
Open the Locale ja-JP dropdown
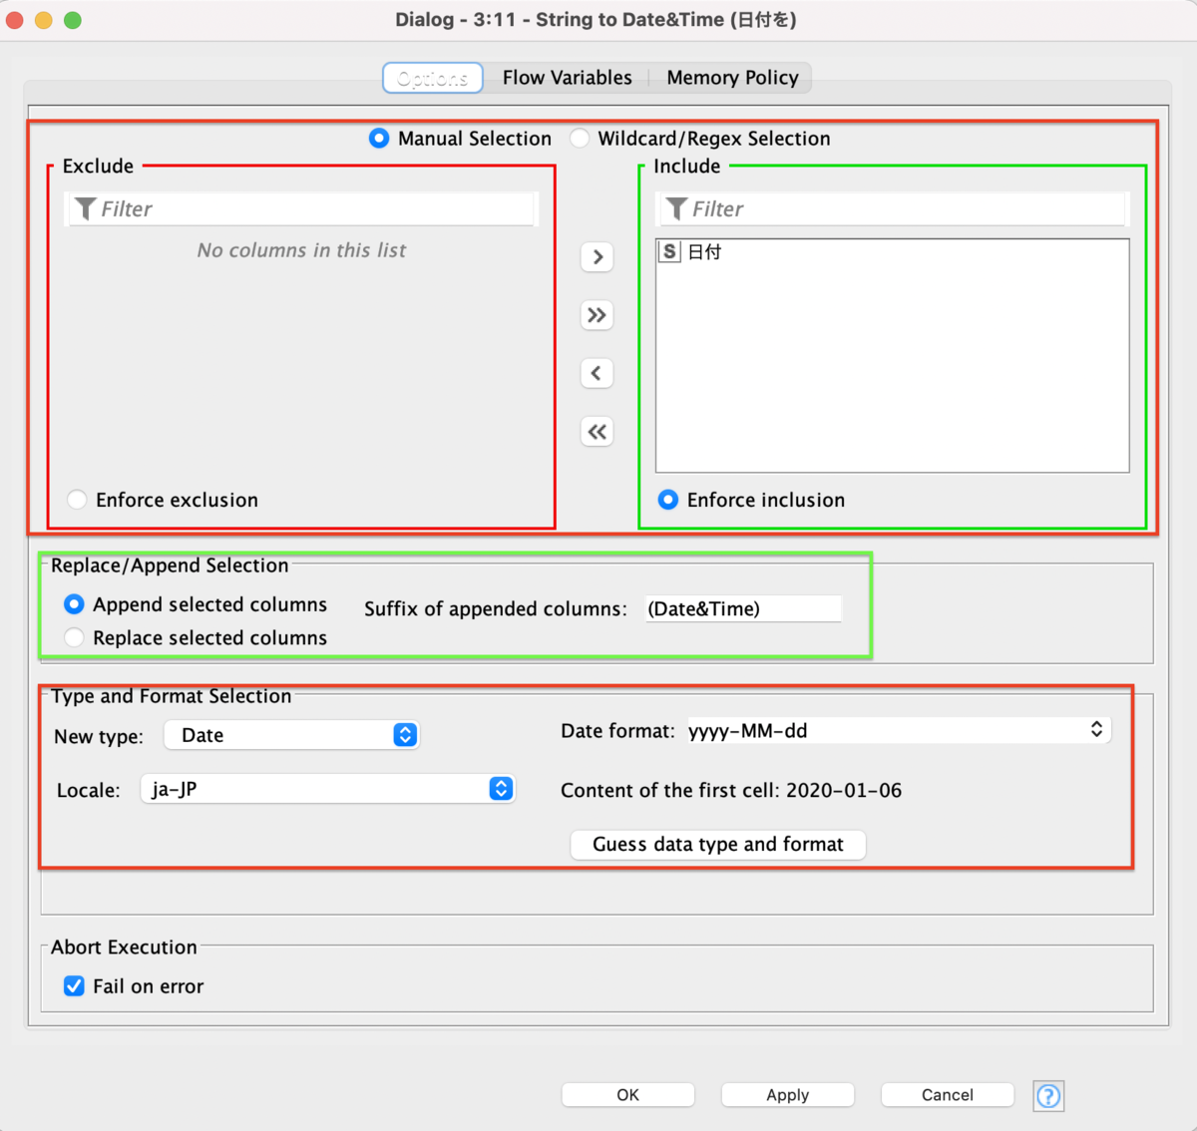[x=328, y=789]
